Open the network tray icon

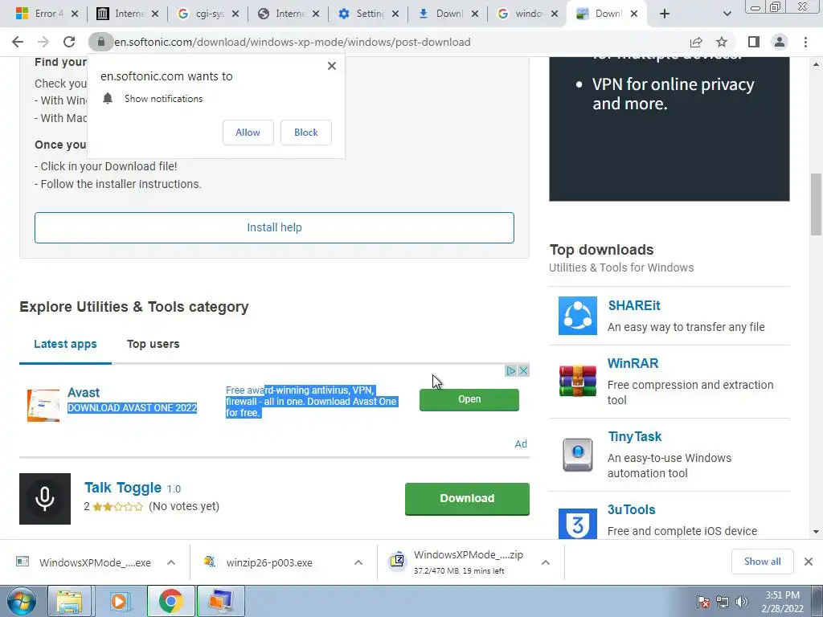723,602
